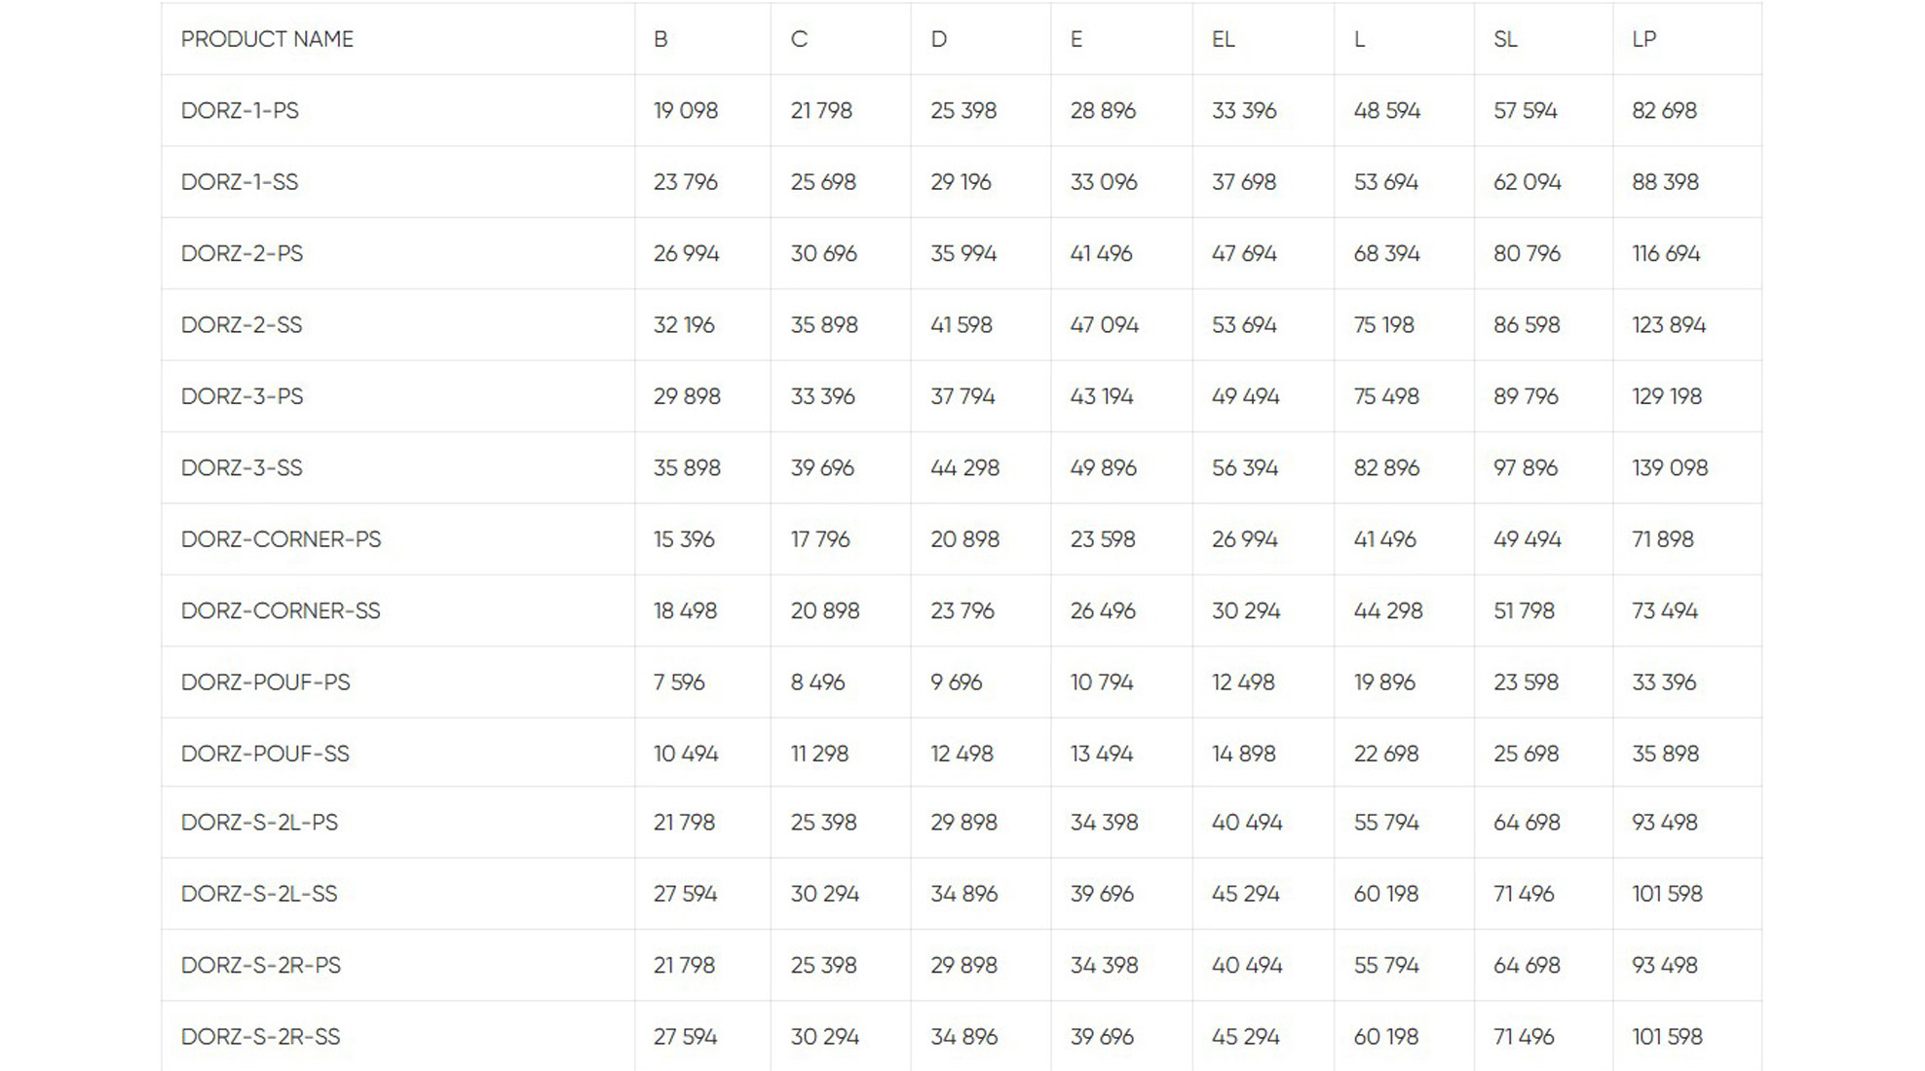The width and height of the screenshot is (1925, 1071).
Task: Click the 19 098 price cell
Action: pyautogui.click(x=686, y=110)
